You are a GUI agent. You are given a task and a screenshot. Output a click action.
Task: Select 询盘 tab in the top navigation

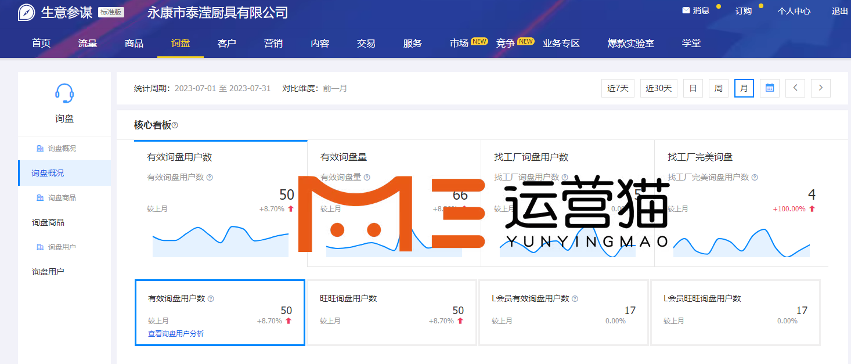pyautogui.click(x=181, y=44)
